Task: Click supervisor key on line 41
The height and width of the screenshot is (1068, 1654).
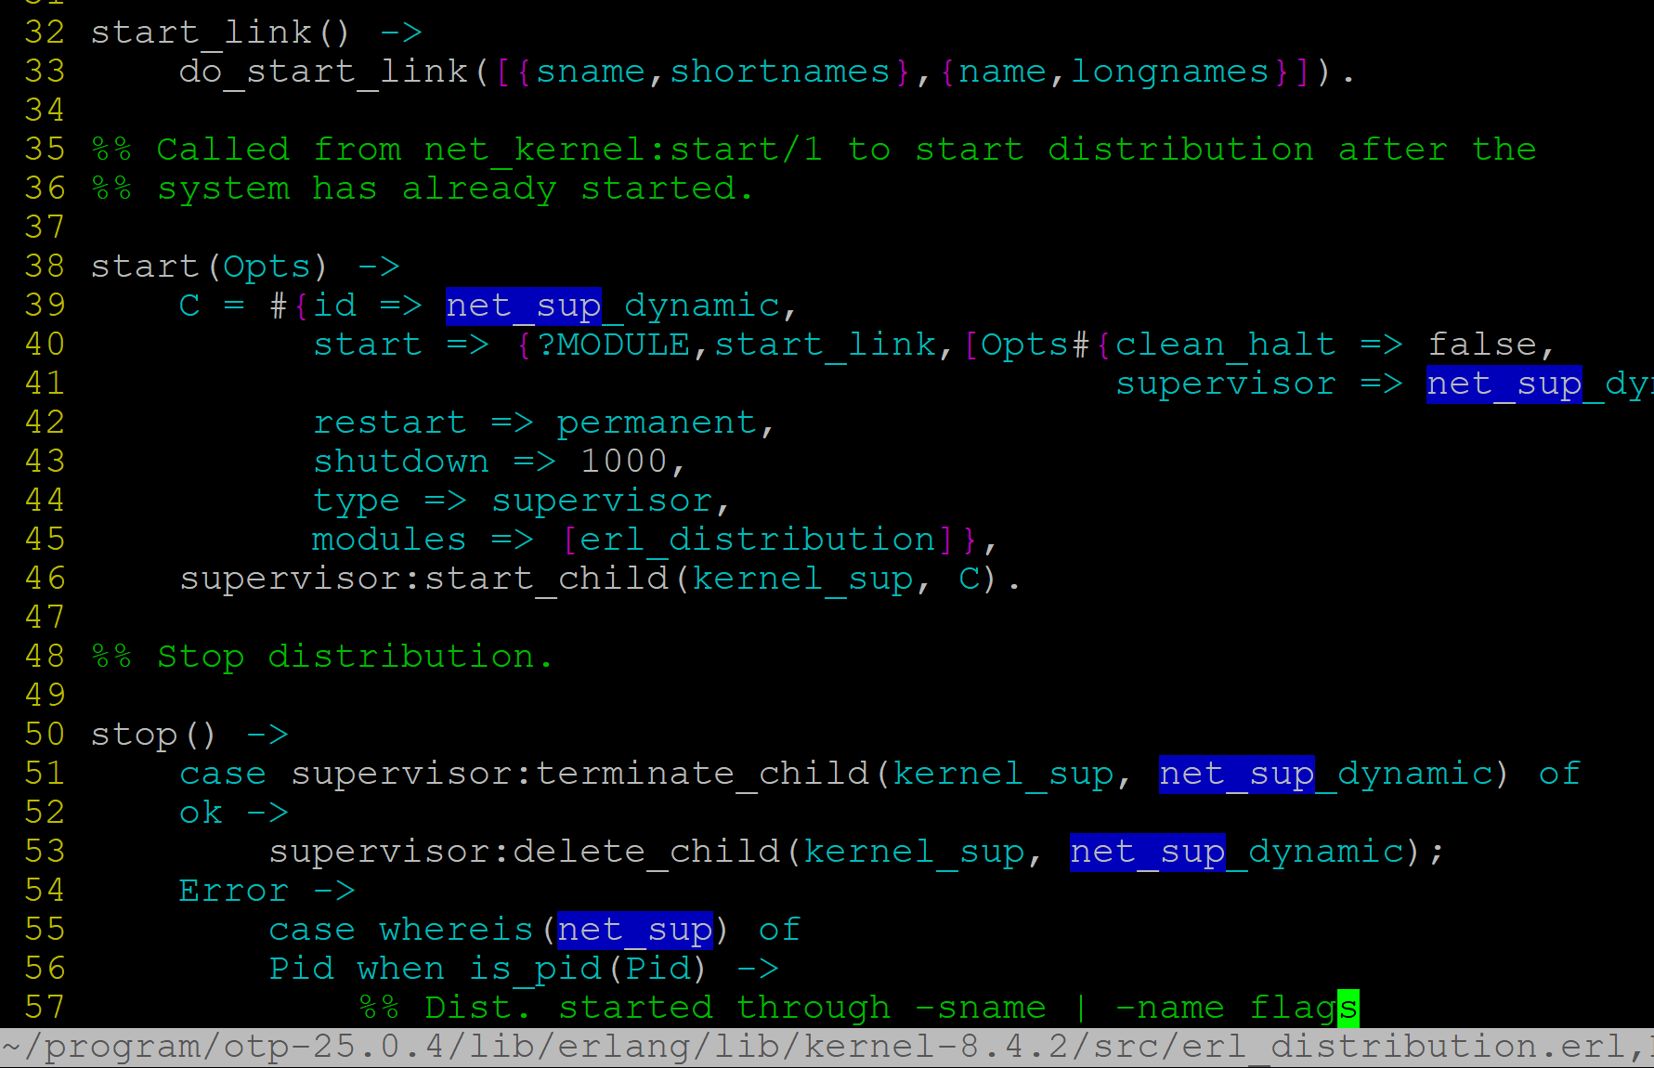Action: point(1226,384)
